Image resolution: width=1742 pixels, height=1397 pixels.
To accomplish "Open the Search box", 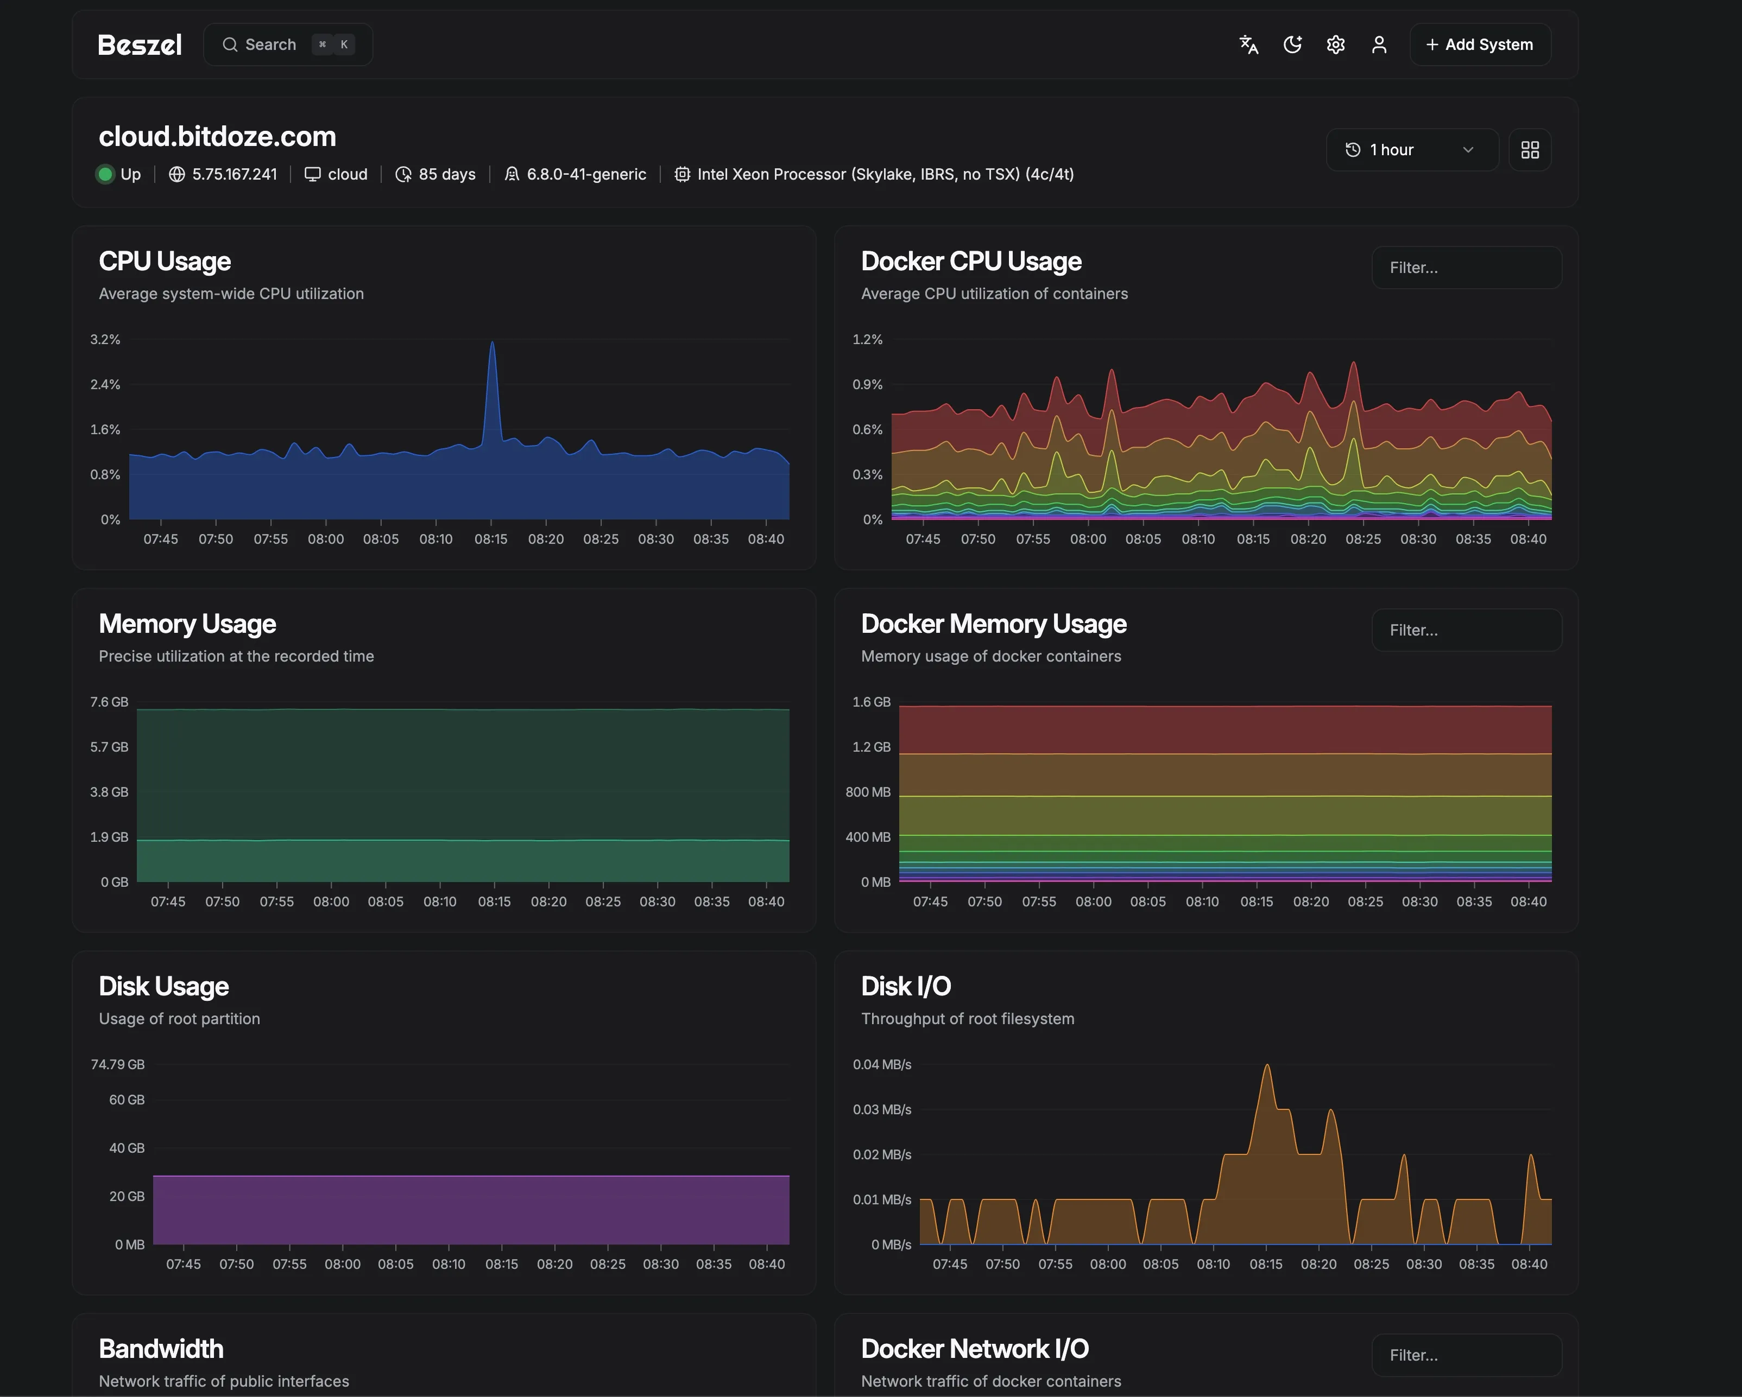I will pyautogui.click(x=287, y=45).
